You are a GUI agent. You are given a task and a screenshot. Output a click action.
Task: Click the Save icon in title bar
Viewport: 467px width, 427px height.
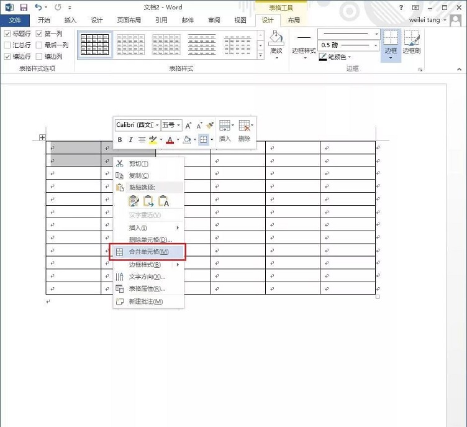pos(24,7)
